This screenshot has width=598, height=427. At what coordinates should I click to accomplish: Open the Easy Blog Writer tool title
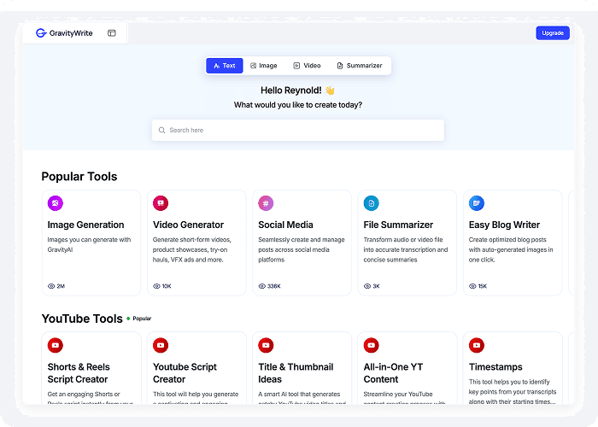(x=504, y=225)
